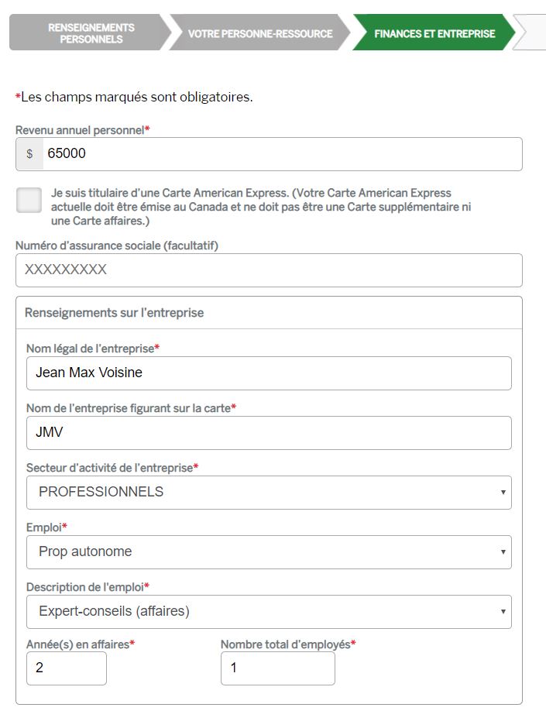Click the Année(s) en affaires field
Image resolution: width=546 pixels, height=711 pixels.
pos(66,668)
